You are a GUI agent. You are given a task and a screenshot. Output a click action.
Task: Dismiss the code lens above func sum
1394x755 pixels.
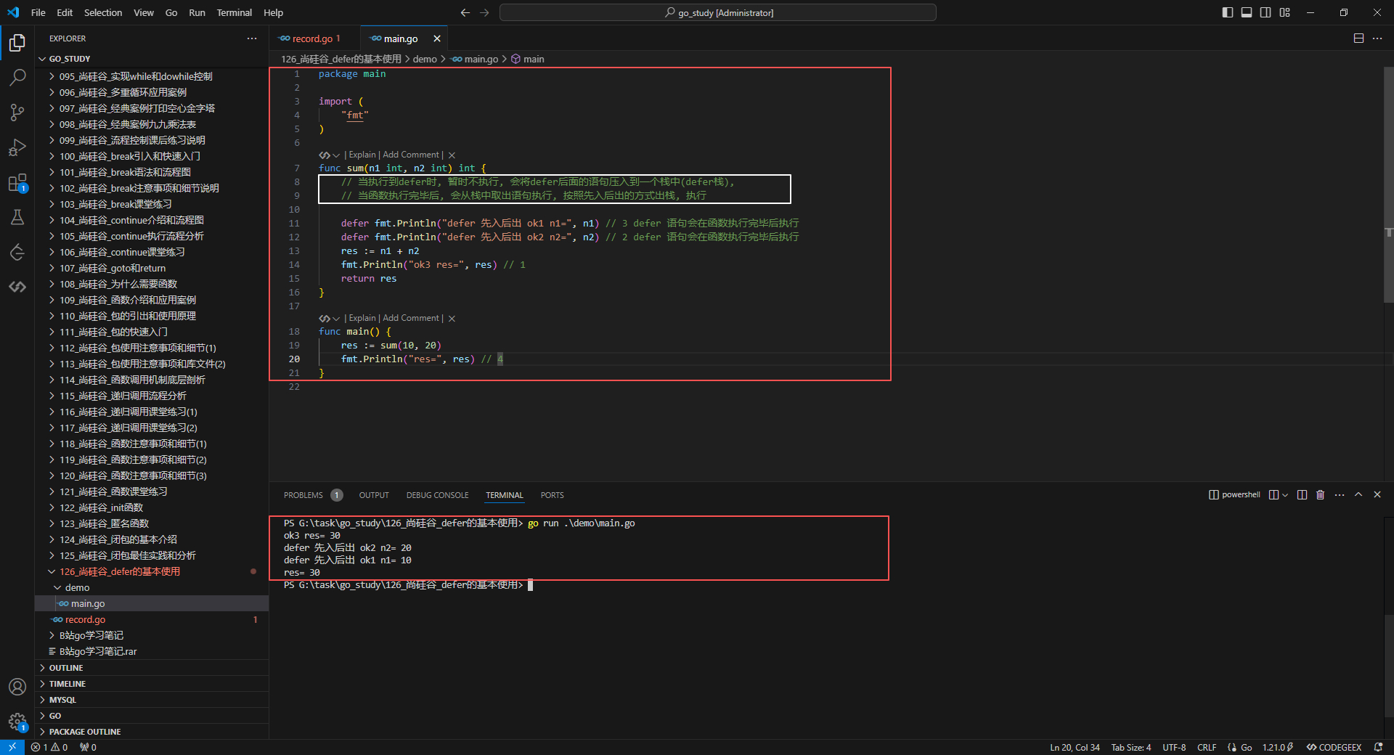pyautogui.click(x=452, y=155)
